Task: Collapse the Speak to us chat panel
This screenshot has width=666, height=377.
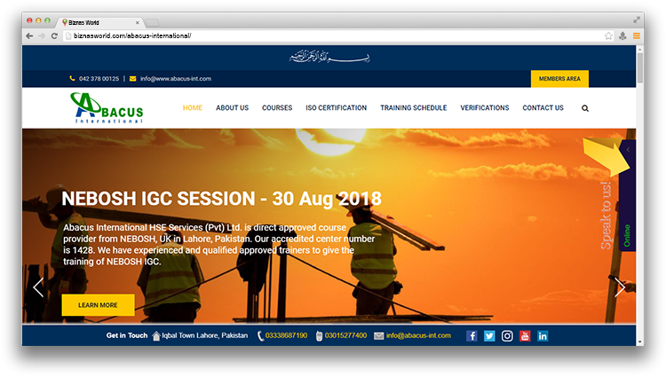Action: (x=628, y=150)
